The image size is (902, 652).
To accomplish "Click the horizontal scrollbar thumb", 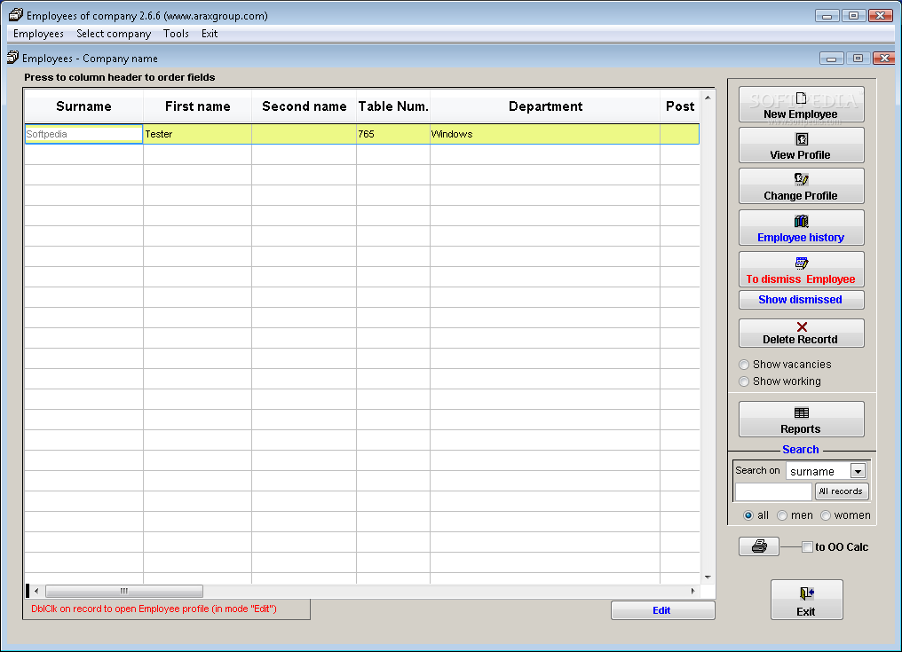I will [124, 591].
